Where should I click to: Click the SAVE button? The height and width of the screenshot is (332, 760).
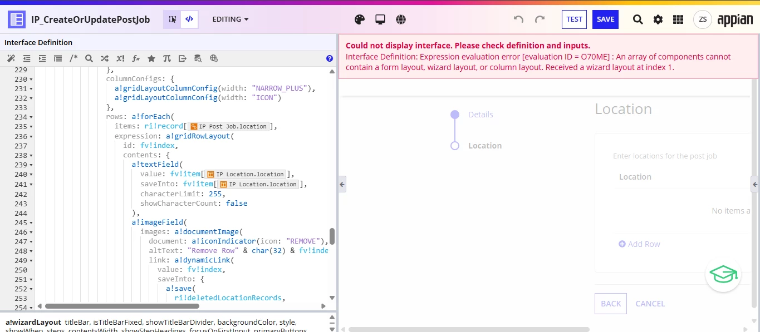pos(605,19)
